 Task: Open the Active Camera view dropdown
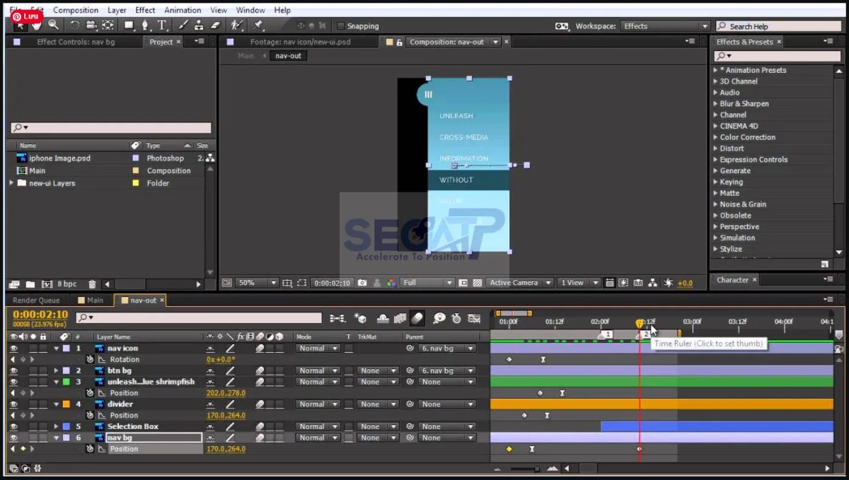(x=520, y=282)
